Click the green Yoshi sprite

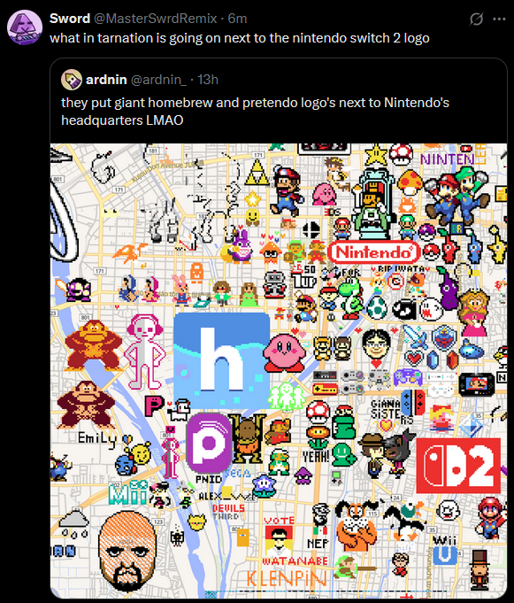351,298
